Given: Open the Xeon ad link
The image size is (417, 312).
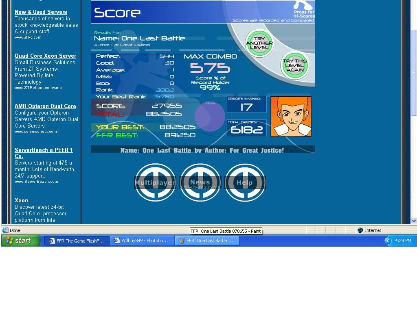Looking at the screenshot, I should (x=21, y=201).
